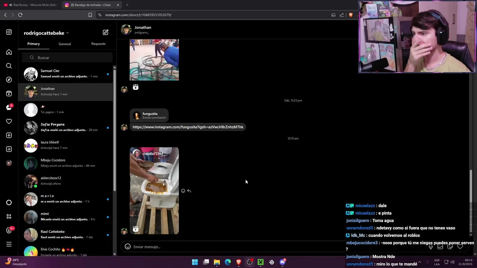Open the Minecraft creeper taskbar icon

(260, 262)
